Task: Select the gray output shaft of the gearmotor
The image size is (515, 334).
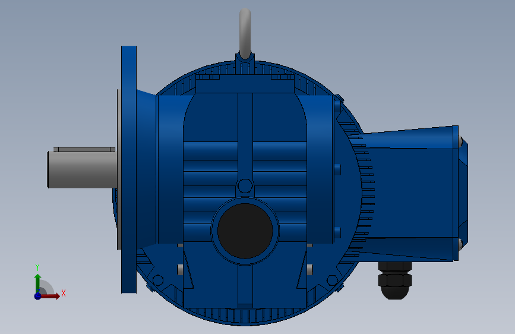Action: click(82, 169)
